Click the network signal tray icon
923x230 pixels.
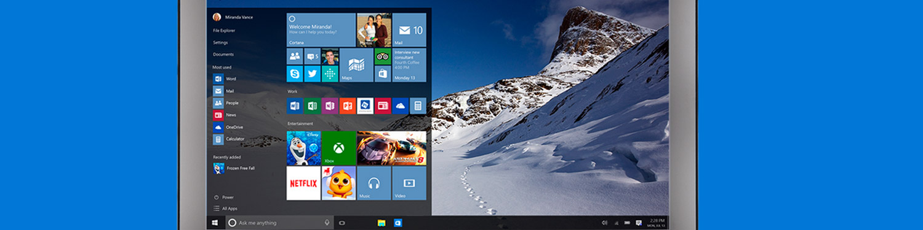pyautogui.click(x=616, y=223)
